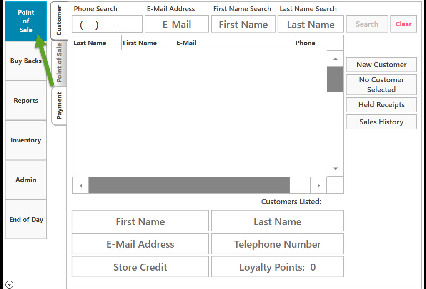The image size is (426, 289).
Task: Click the New Customer button
Action: click(381, 65)
